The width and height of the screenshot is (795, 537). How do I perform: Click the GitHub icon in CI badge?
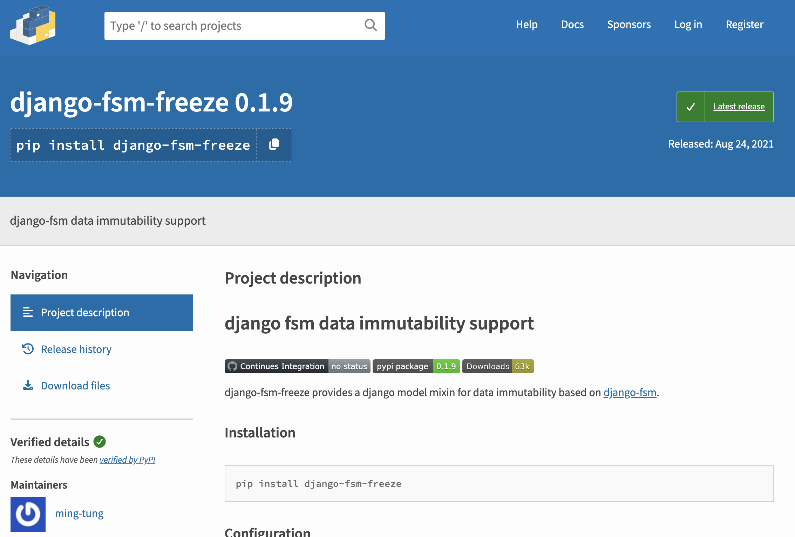click(x=232, y=366)
